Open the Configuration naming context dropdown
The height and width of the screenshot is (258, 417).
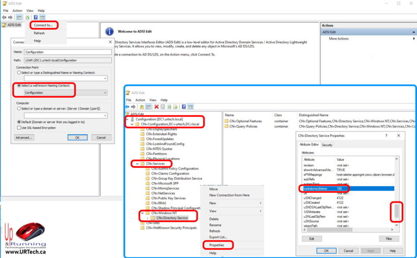[105, 93]
